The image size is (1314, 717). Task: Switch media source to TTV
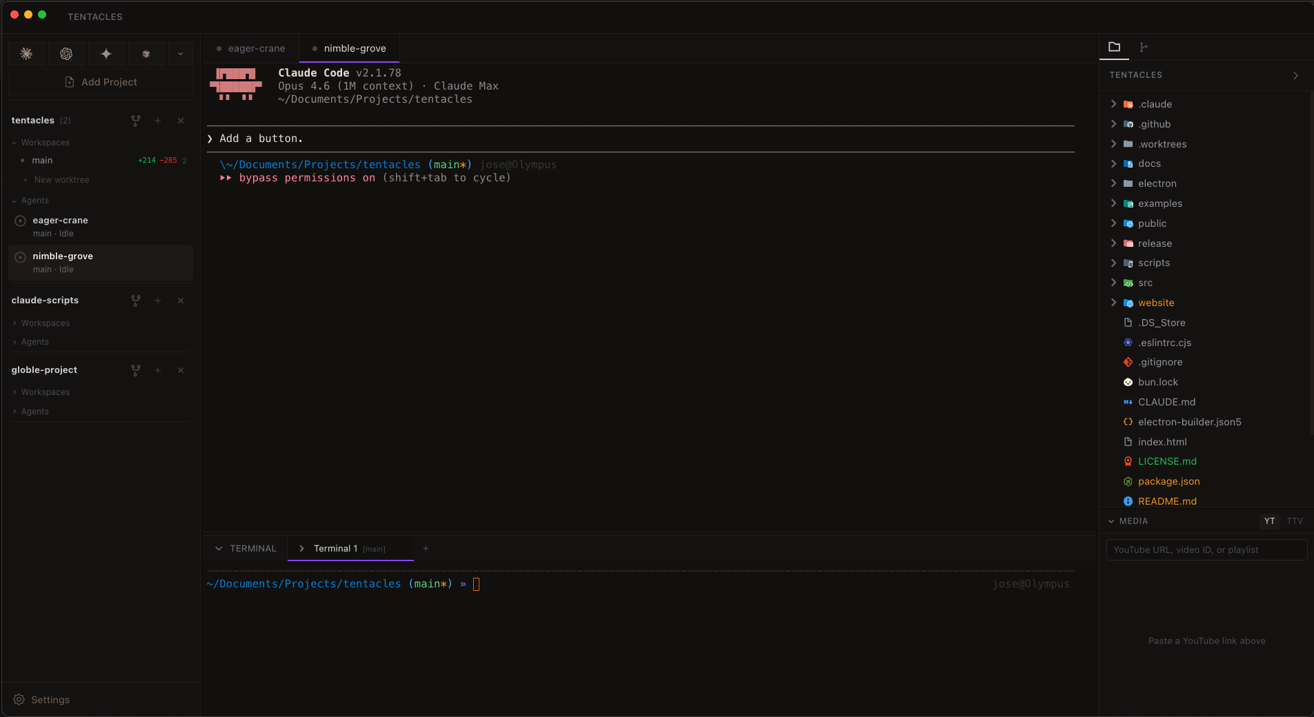pos(1295,521)
